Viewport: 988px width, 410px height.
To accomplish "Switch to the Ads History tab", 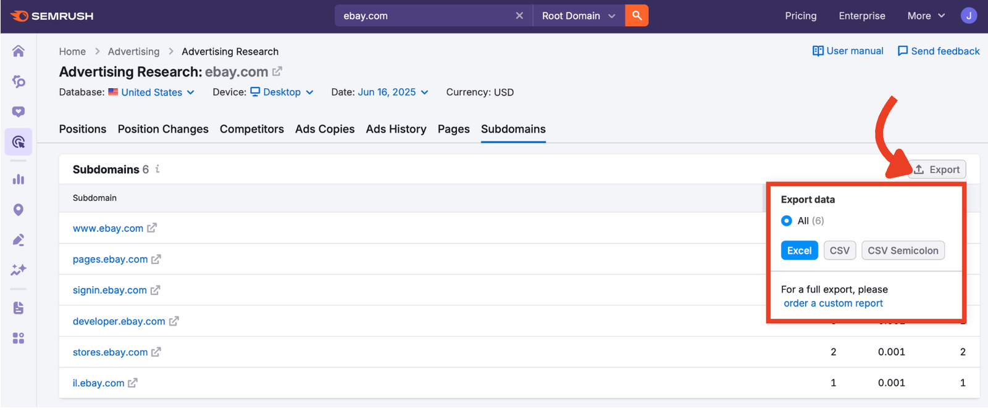I will [x=396, y=129].
